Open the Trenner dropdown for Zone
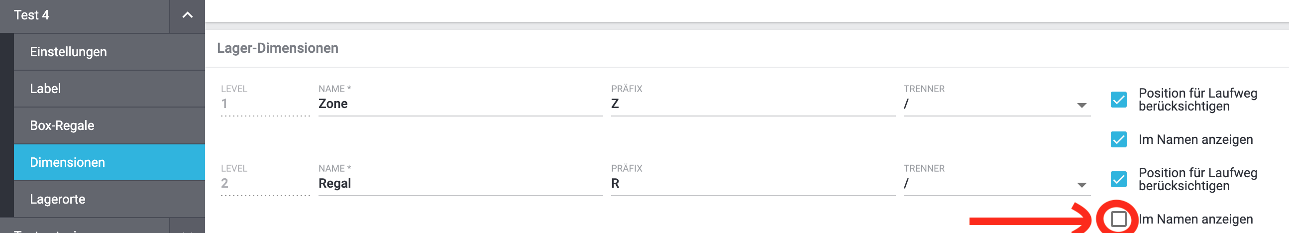 pyautogui.click(x=996, y=104)
